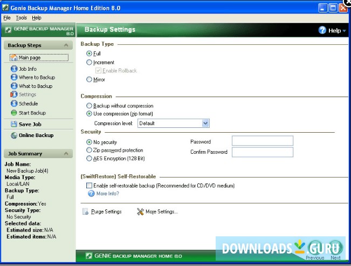The width and height of the screenshot is (351, 266).
Task: Click the Password input field
Action: pyautogui.click(x=263, y=141)
